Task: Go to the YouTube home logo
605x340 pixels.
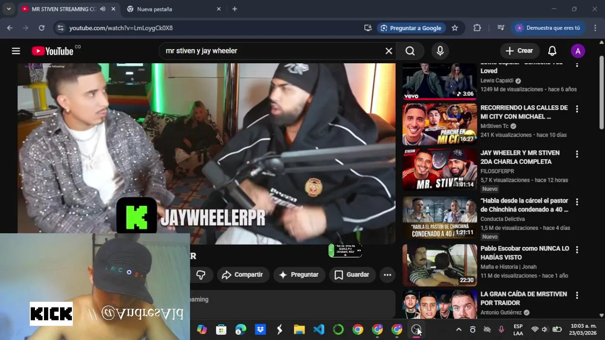Action: tap(52, 51)
